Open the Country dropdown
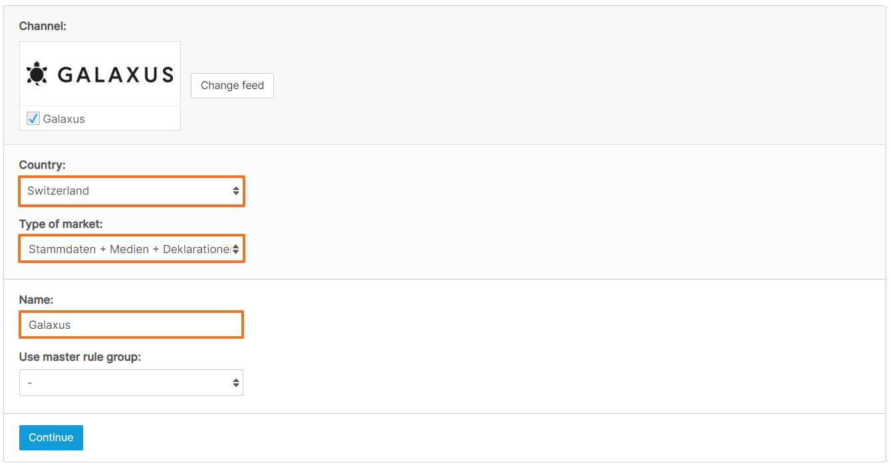This screenshot has width=891, height=465. 132,191
